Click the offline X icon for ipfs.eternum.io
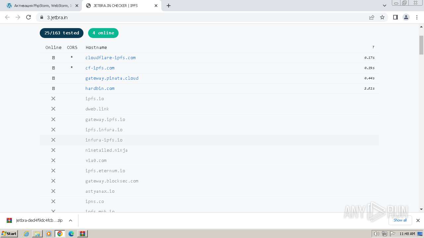 coord(53,171)
